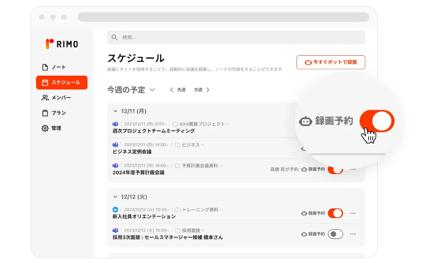Go to ノート in the sidebar
This screenshot has width=422, height=263.
pyautogui.click(x=59, y=67)
